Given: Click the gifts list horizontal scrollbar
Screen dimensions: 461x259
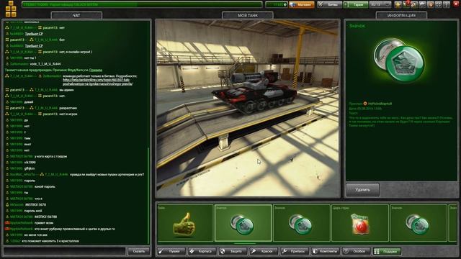Looking at the screenshot, I should pyautogui.click(x=245, y=243).
